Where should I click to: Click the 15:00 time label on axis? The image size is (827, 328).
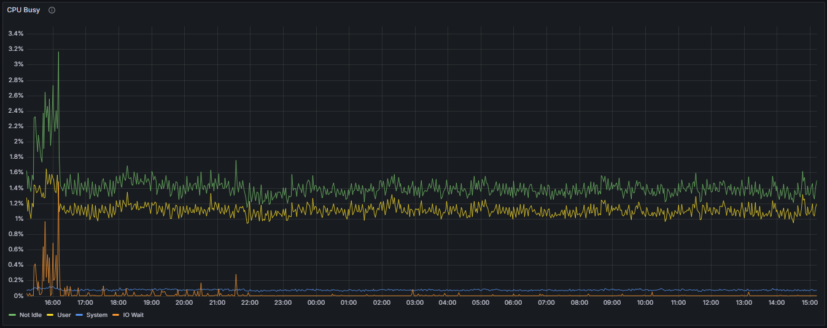point(809,303)
